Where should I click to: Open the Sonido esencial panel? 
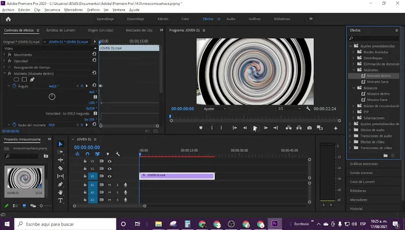click(x=361, y=173)
